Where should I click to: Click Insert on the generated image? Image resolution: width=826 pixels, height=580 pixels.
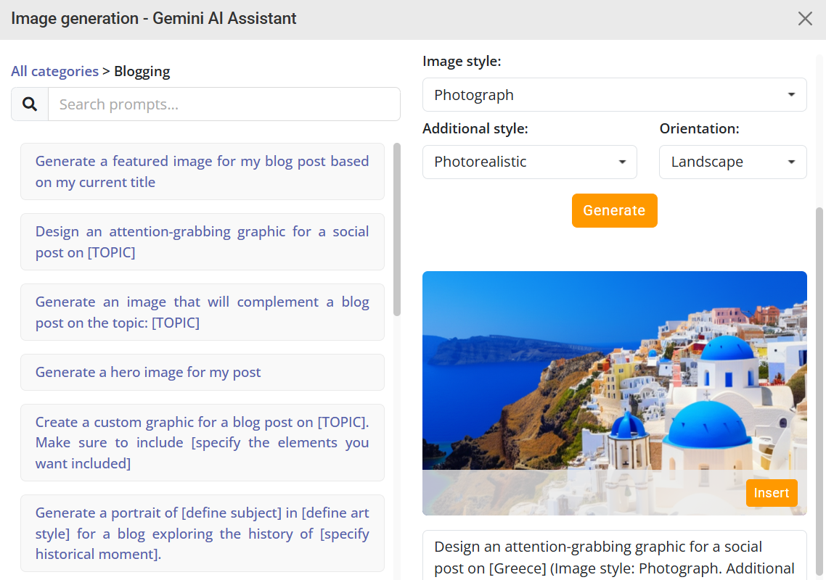click(x=771, y=493)
